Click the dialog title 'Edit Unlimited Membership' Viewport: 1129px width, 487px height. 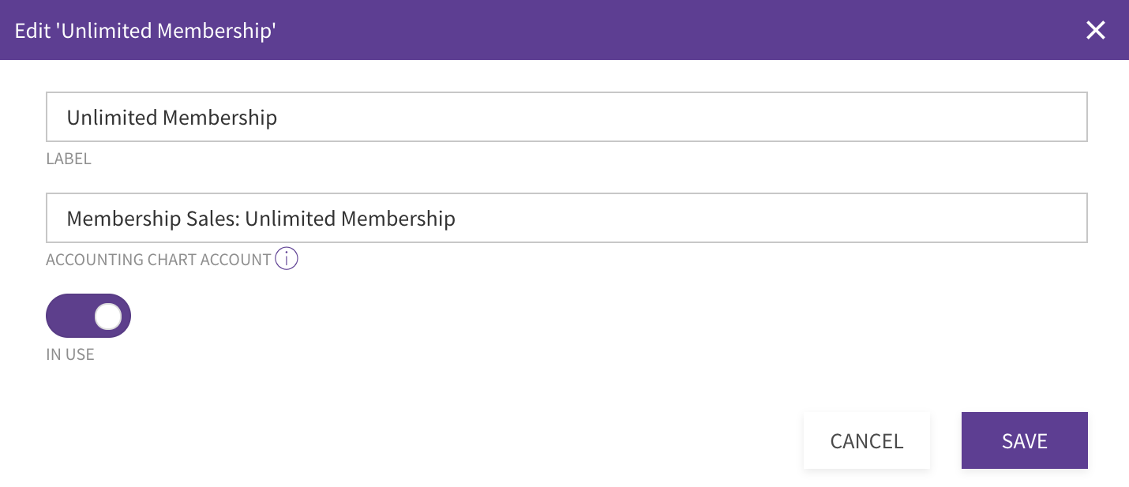145,31
